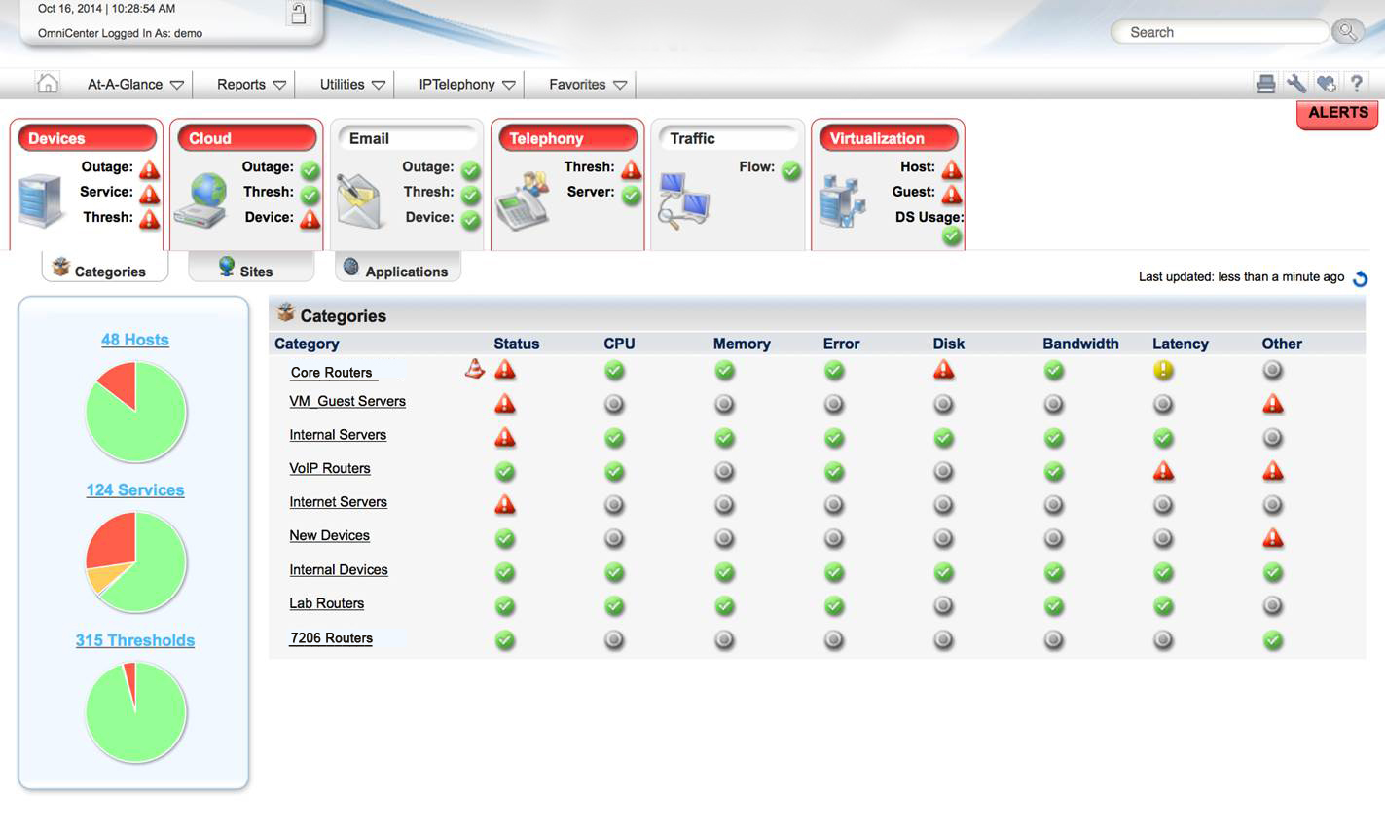
Task: Click the Devices server tower icon
Action: [x=43, y=200]
